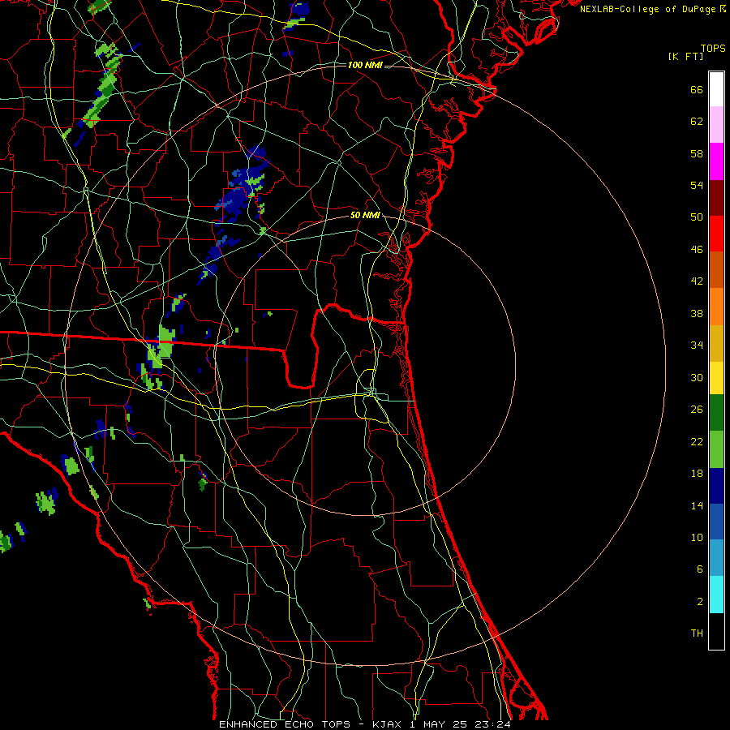The width and height of the screenshot is (730, 730).
Task: Click the navy blue legend band near 18
Action: pyautogui.click(x=716, y=486)
